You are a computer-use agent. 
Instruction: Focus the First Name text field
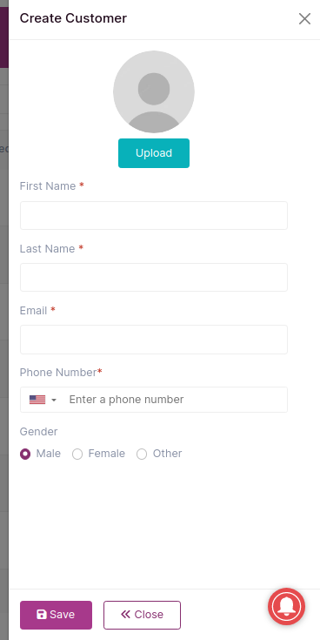tap(154, 216)
